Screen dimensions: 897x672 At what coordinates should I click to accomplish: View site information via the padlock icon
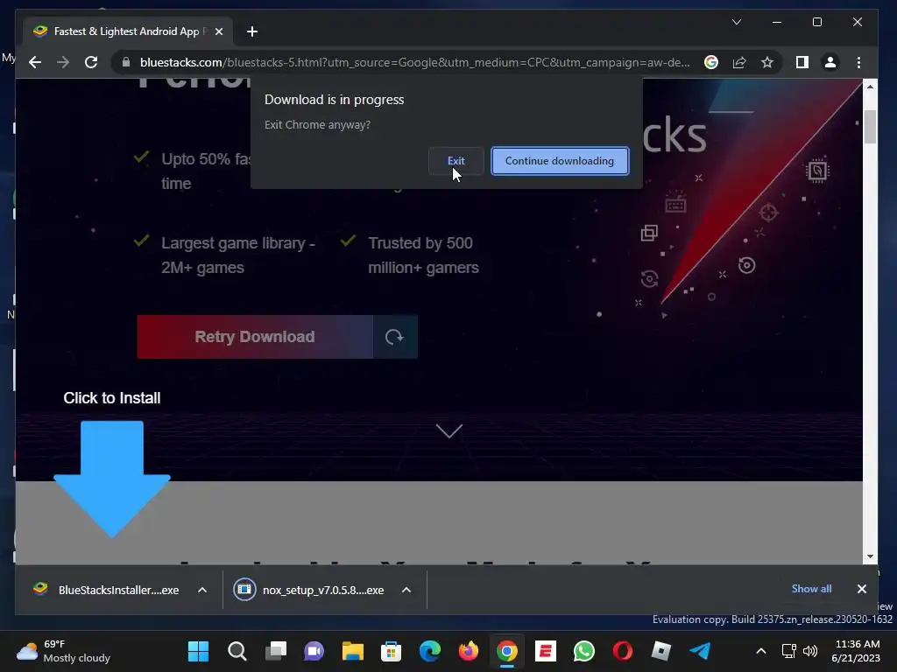point(126,62)
